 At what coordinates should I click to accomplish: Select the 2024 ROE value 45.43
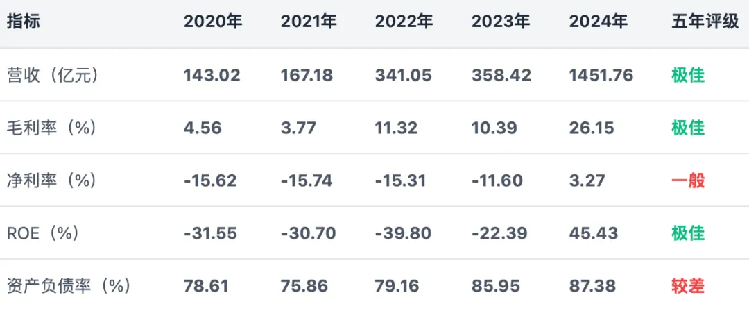tap(593, 233)
